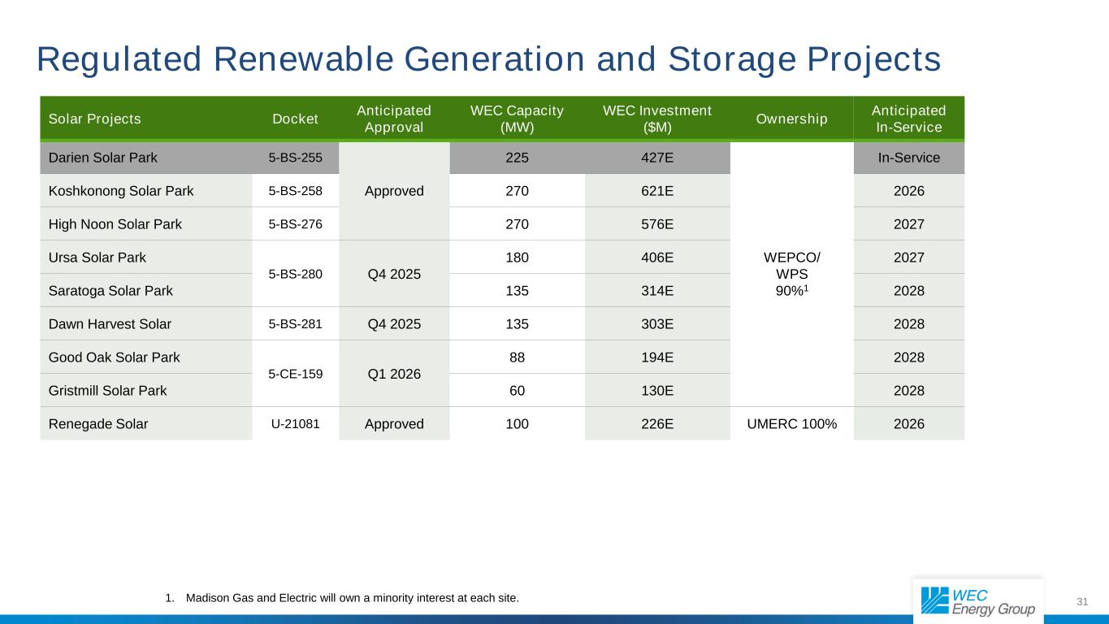Click the 135 capacity for Saratoga Solar Park
Viewport: 1109px width, 624px height.
click(x=517, y=291)
